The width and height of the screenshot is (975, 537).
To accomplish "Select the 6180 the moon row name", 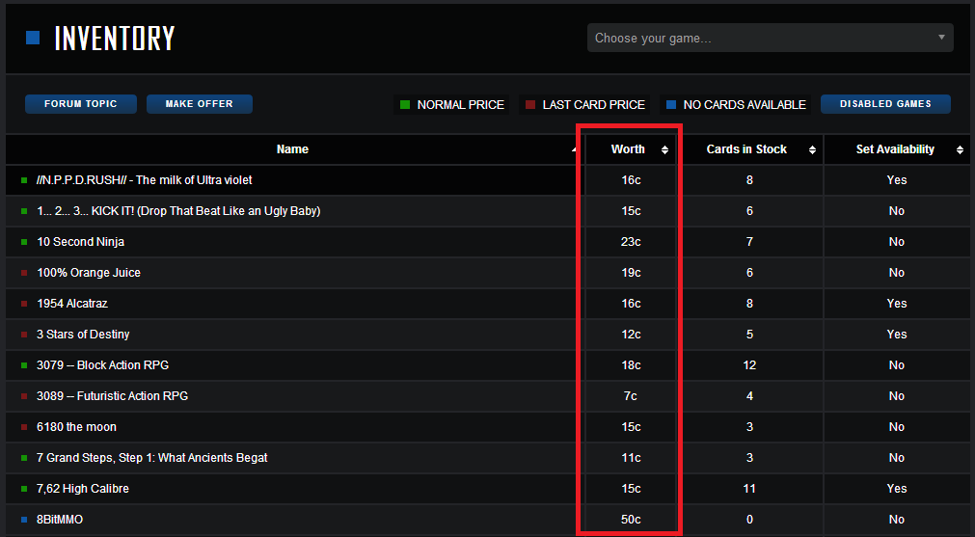I will [x=76, y=427].
